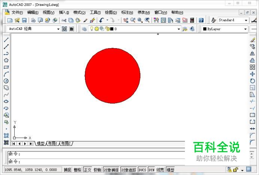The width and height of the screenshot is (259, 175).
Task: Go to first layout tab arrow
Action: pyautogui.click(x=13, y=144)
